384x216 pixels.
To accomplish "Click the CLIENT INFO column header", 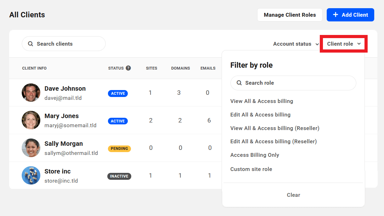I will point(34,68).
